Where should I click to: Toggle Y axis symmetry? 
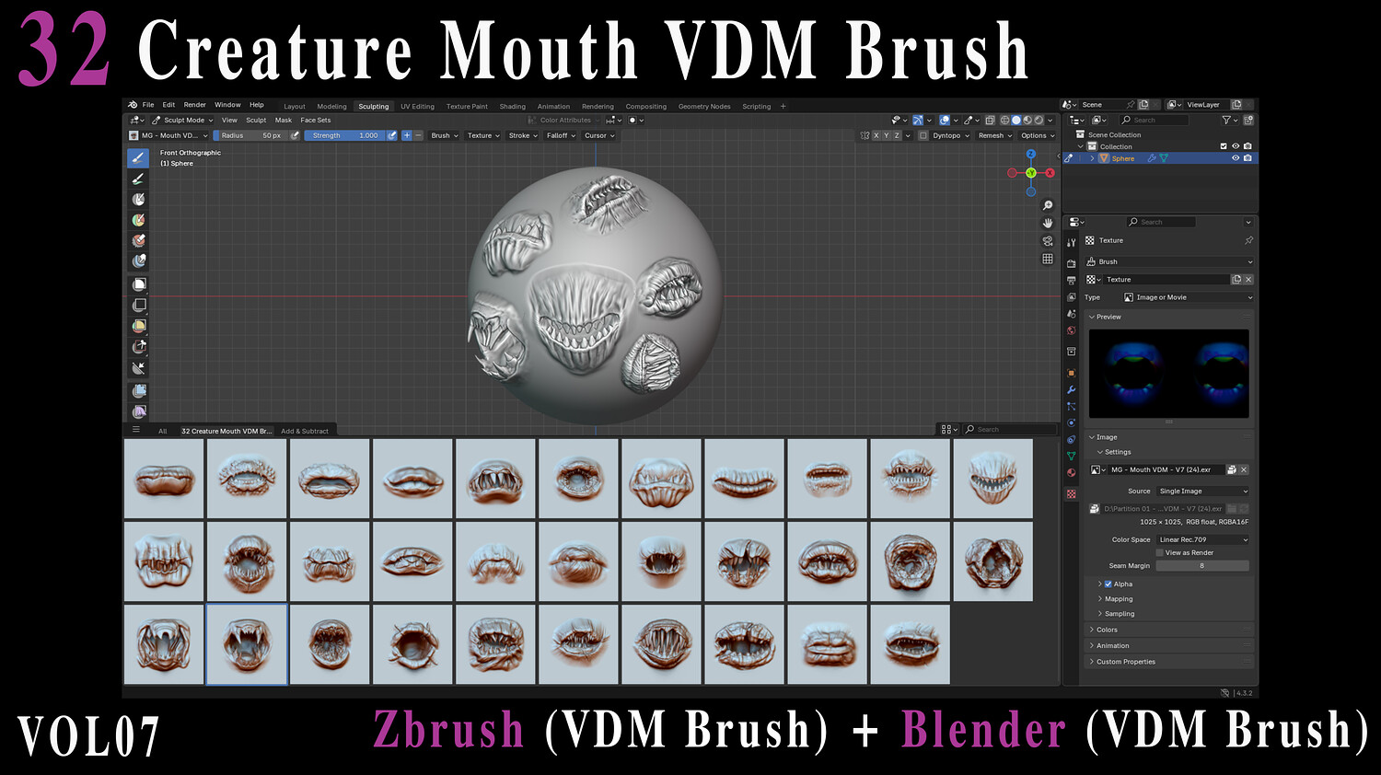(x=887, y=135)
